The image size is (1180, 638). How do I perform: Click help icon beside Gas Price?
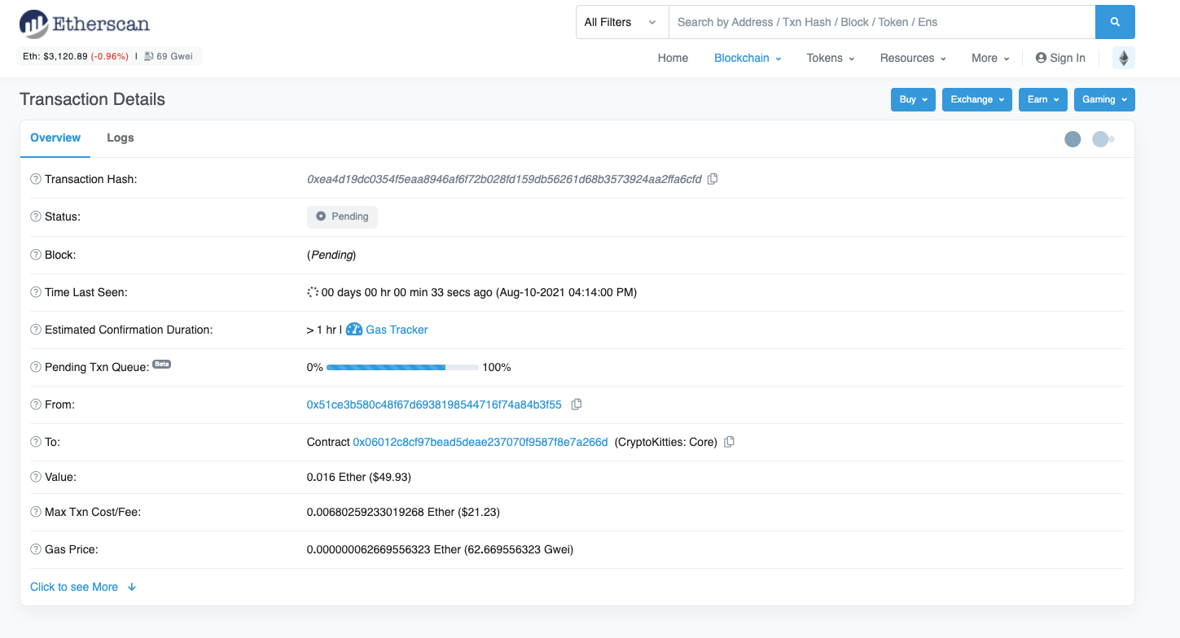coord(36,549)
